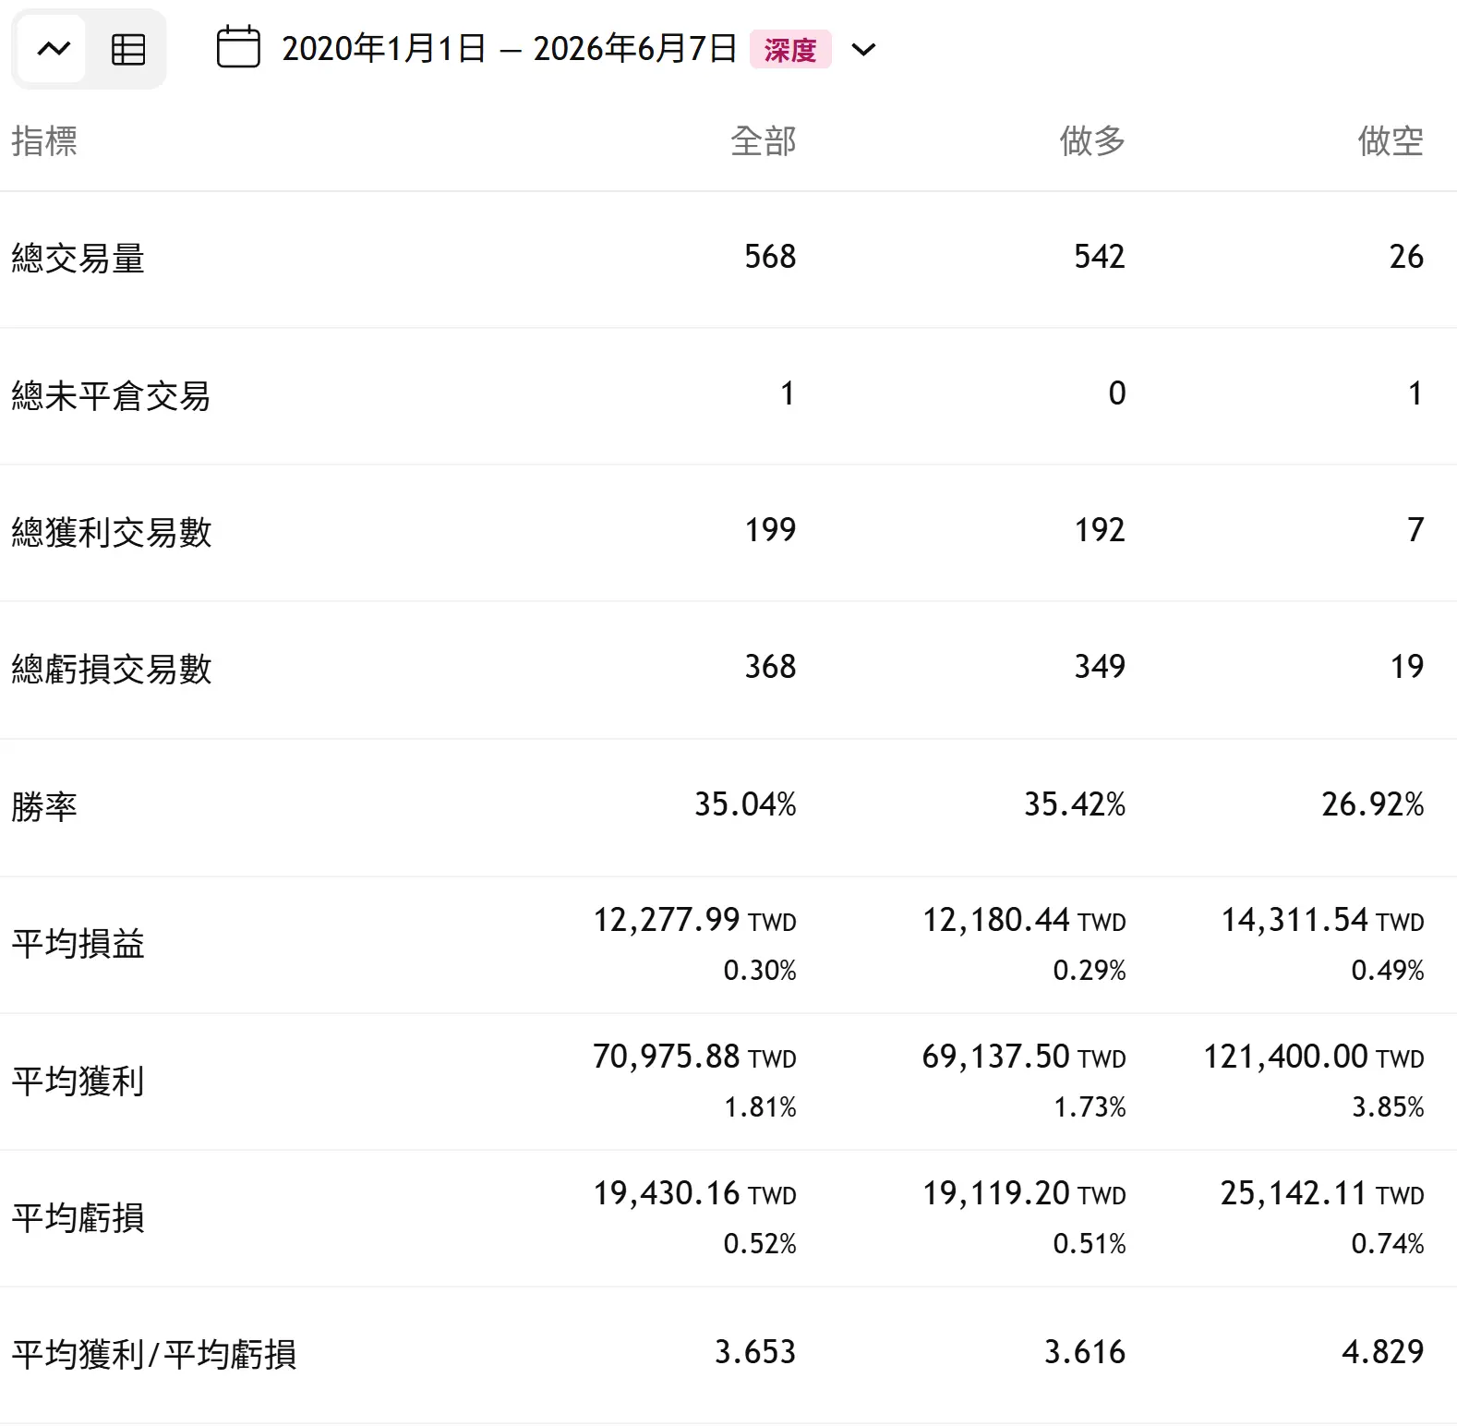Select short average P&L 14,311.54 TWD
Screen dimensions: 1457x1426
[x=1322, y=920]
